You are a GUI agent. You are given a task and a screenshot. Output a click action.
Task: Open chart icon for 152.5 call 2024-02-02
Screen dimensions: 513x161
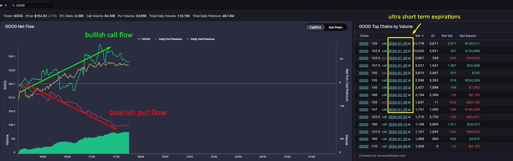(x=410, y=117)
